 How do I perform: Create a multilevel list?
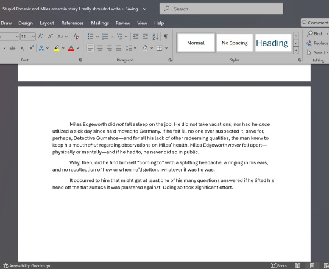119,37
